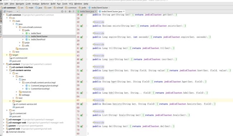Click the ContentServiceImpl class icon in the tree
This screenshot has height=136, width=233.
tap(27, 89)
